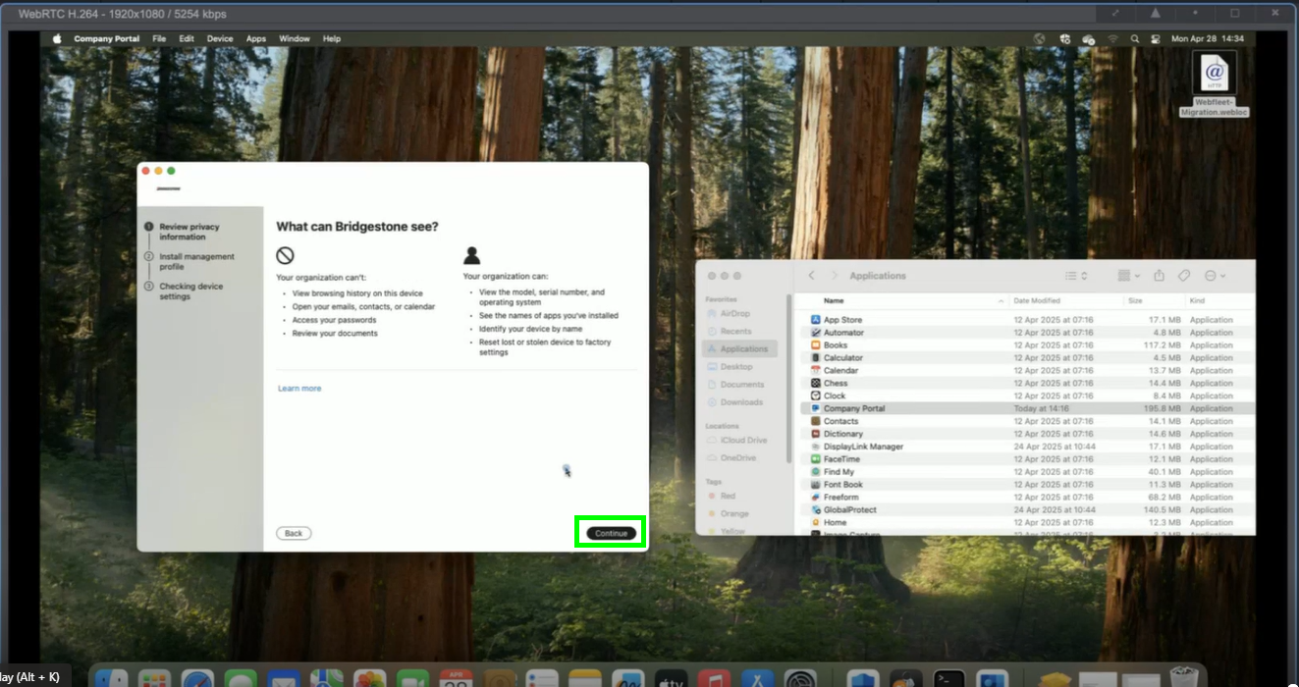Click the Wi-Fi icon in menu bar
Image resolution: width=1299 pixels, height=687 pixels.
click(x=1112, y=38)
